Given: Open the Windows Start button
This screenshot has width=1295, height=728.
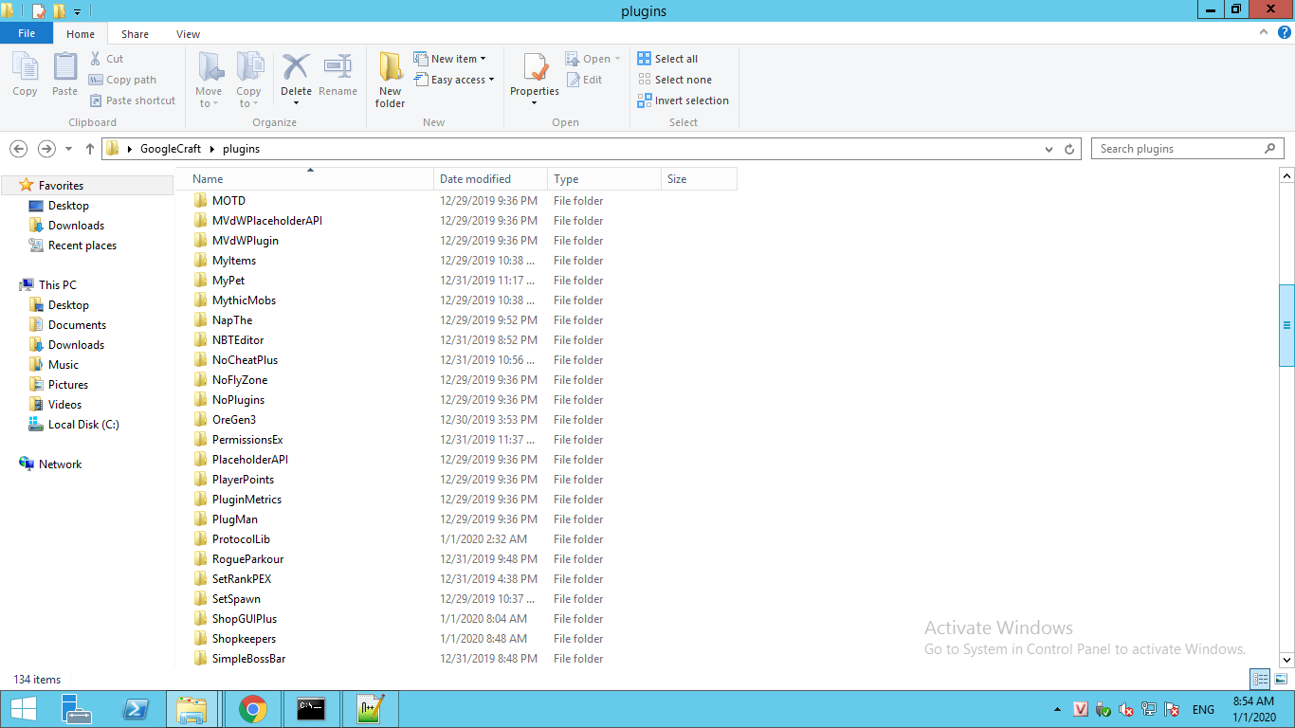Looking at the screenshot, I should tap(24, 709).
